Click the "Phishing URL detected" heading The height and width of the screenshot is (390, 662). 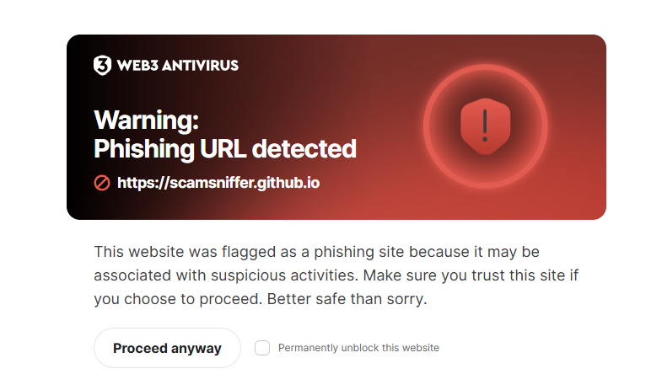(x=225, y=149)
